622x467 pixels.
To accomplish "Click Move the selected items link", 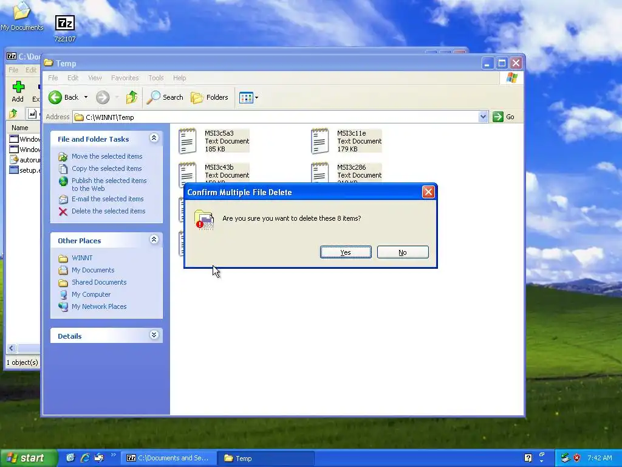I will click(107, 156).
